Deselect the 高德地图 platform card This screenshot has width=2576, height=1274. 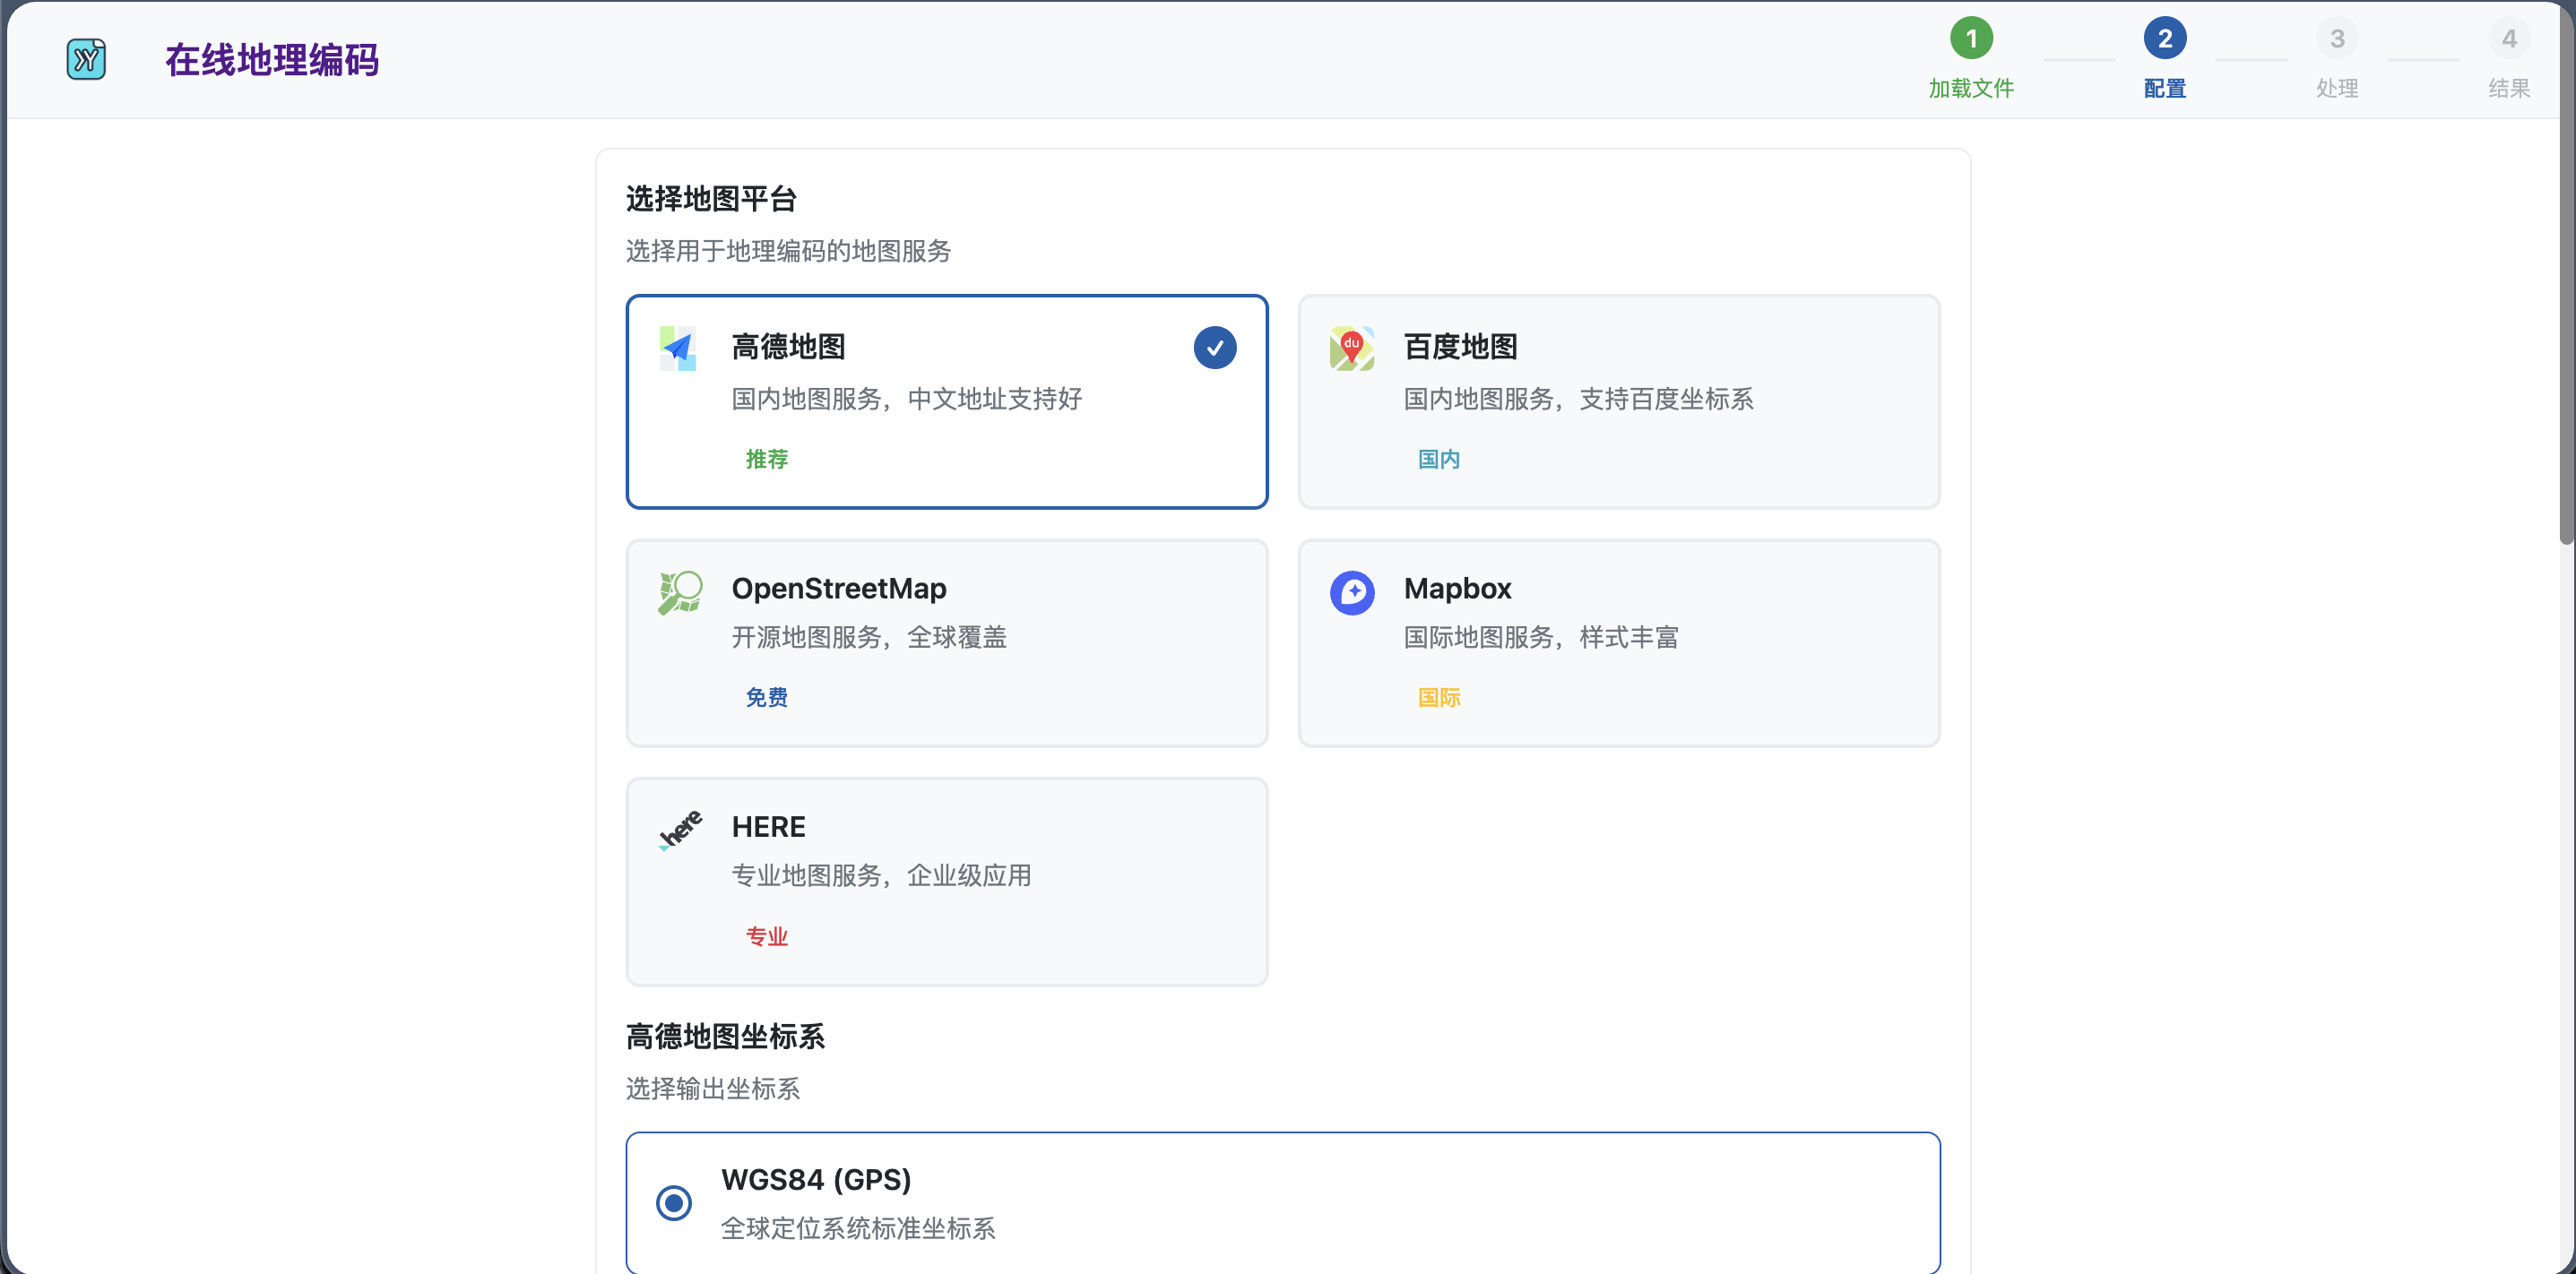[x=946, y=401]
